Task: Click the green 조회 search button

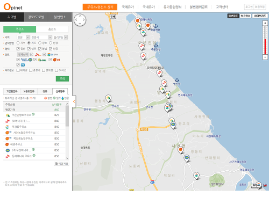Action: 62,78
